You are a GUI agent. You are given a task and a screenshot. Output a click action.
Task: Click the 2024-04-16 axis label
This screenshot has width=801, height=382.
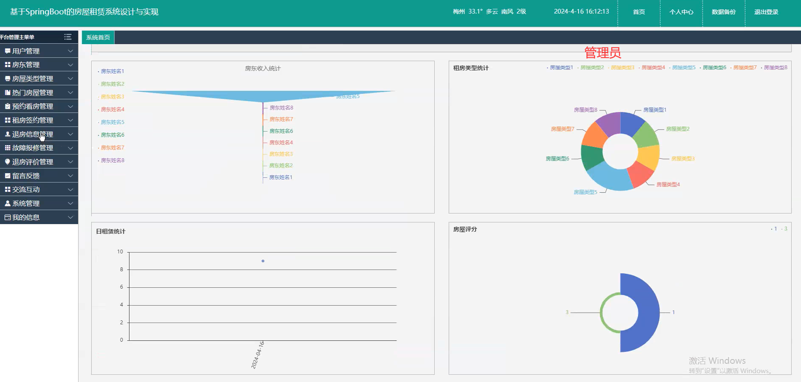click(258, 355)
